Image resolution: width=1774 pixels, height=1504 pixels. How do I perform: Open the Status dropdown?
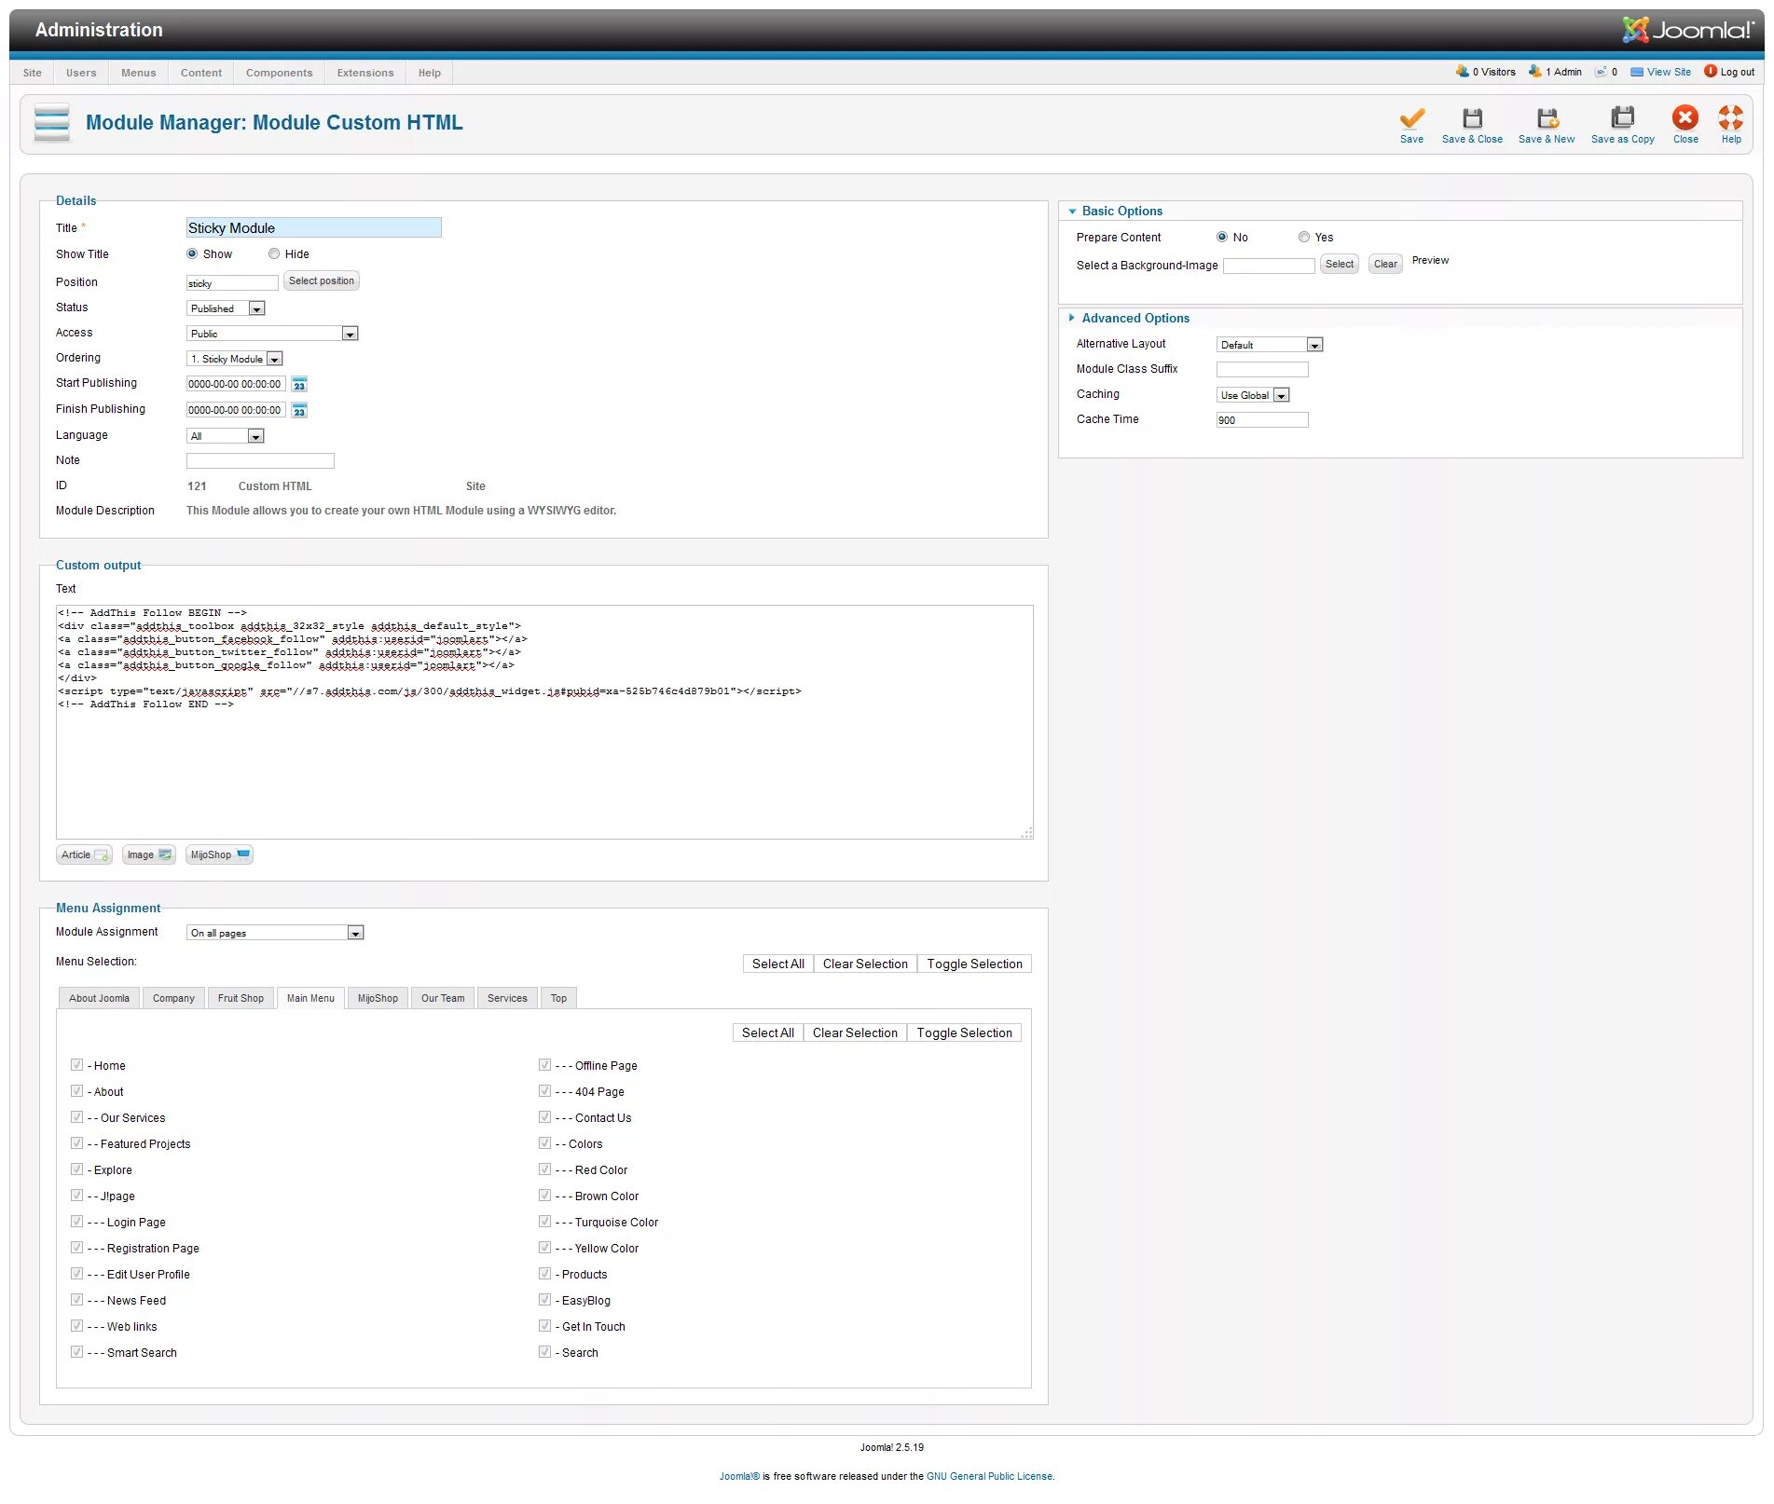pyautogui.click(x=227, y=308)
